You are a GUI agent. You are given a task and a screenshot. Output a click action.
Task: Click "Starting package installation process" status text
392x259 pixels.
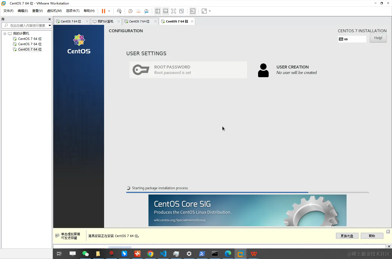(160, 188)
